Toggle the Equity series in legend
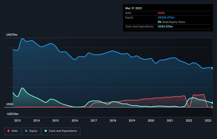This screenshot has width=217, height=139. click(31, 131)
